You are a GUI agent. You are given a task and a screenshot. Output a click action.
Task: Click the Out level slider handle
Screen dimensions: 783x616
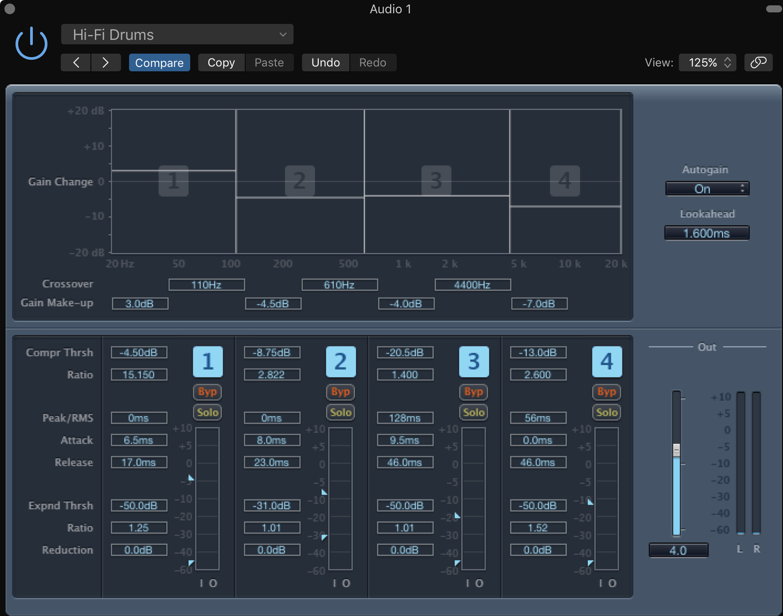coord(676,450)
